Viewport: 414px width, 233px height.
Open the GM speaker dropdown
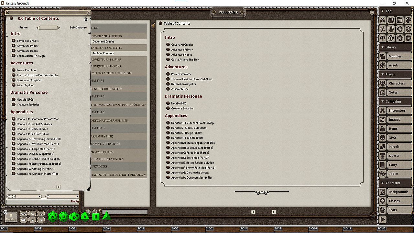[x=24, y=196]
